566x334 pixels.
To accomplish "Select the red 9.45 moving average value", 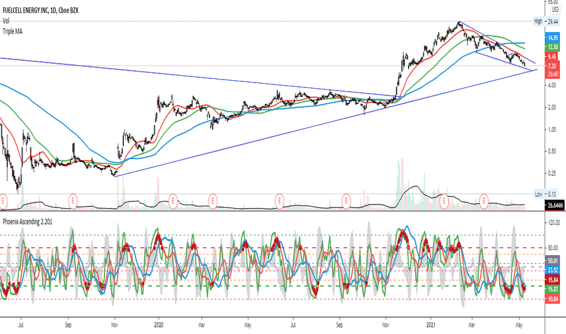I will 552,56.
